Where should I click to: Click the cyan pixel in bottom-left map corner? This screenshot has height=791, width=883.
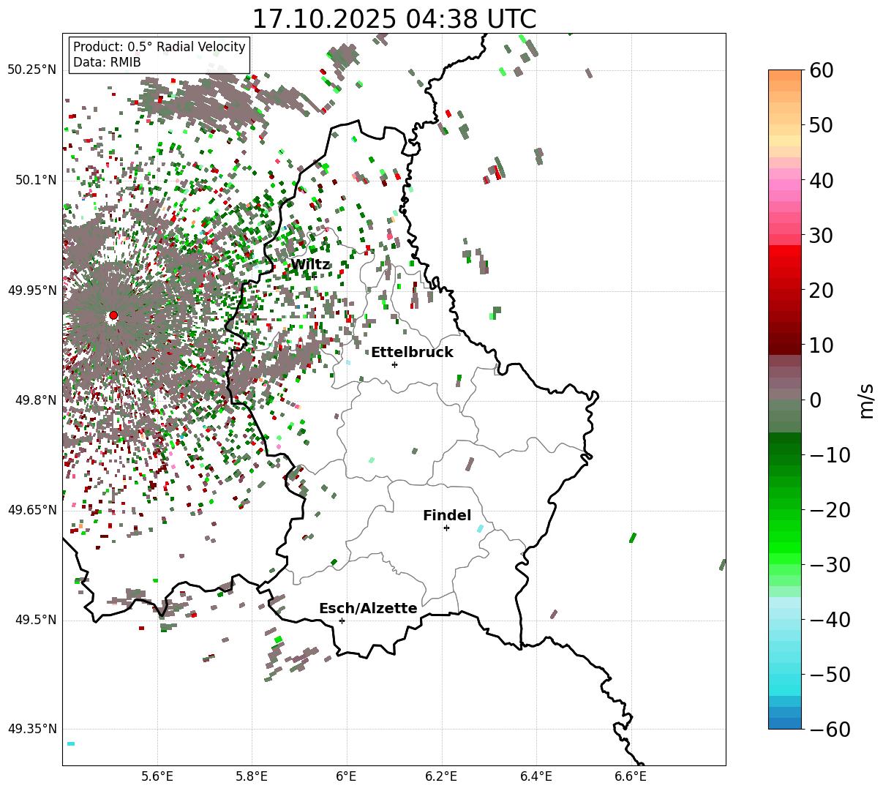pos(71,743)
